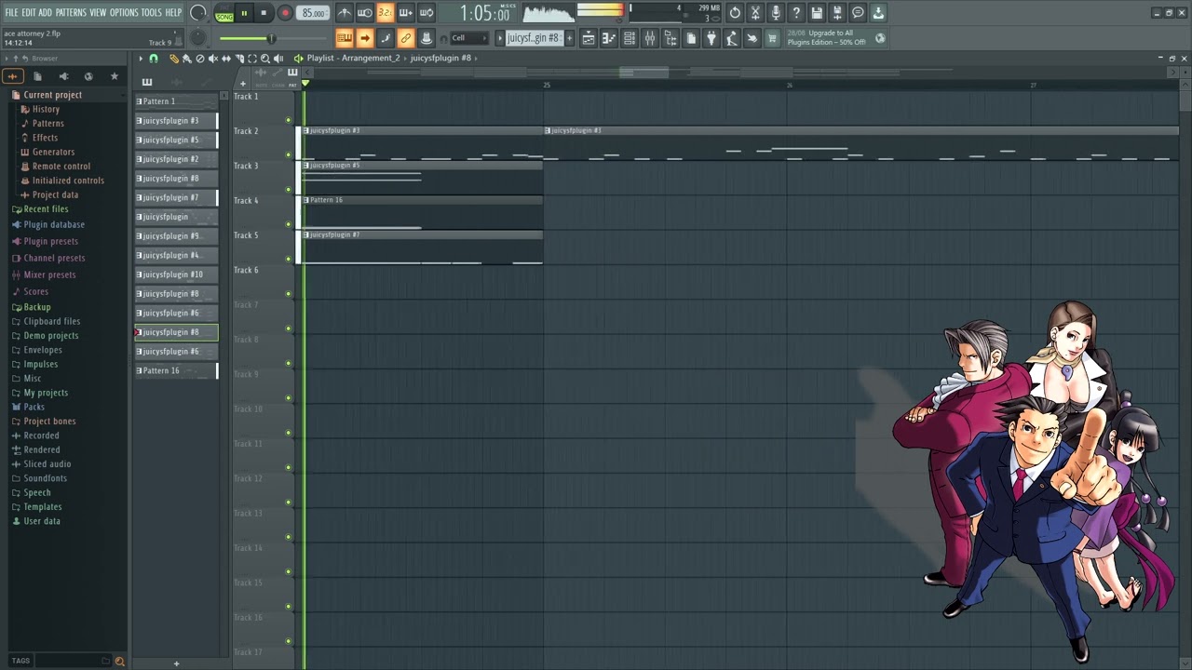Image resolution: width=1192 pixels, height=670 pixels.
Task: Click the render/export save-as icon
Action: coord(837,13)
